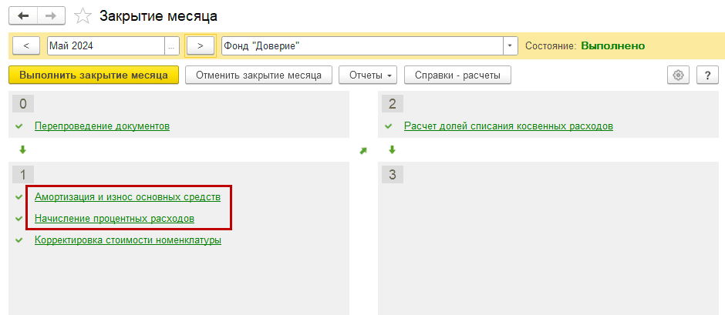Open Начисление процентных расходов link
This screenshot has height=315, width=725.
pos(114,219)
